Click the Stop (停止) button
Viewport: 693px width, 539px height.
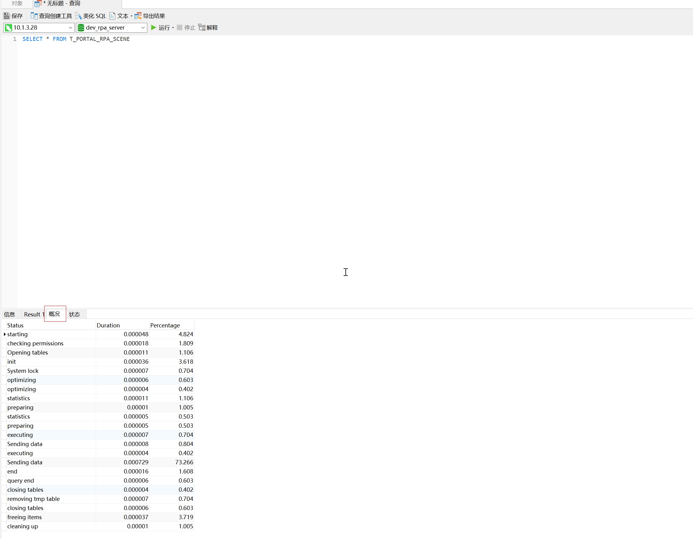[x=186, y=28]
